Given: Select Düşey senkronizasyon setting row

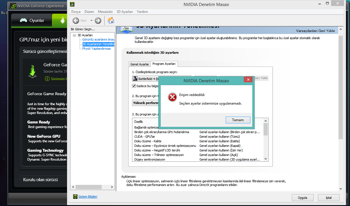Looking at the screenshot, I should tap(197, 159).
